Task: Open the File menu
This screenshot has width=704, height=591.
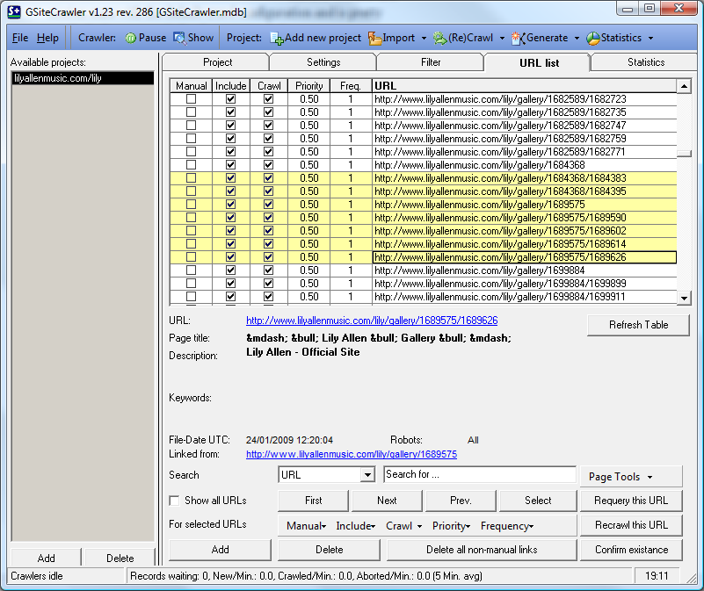Action: 20,38
